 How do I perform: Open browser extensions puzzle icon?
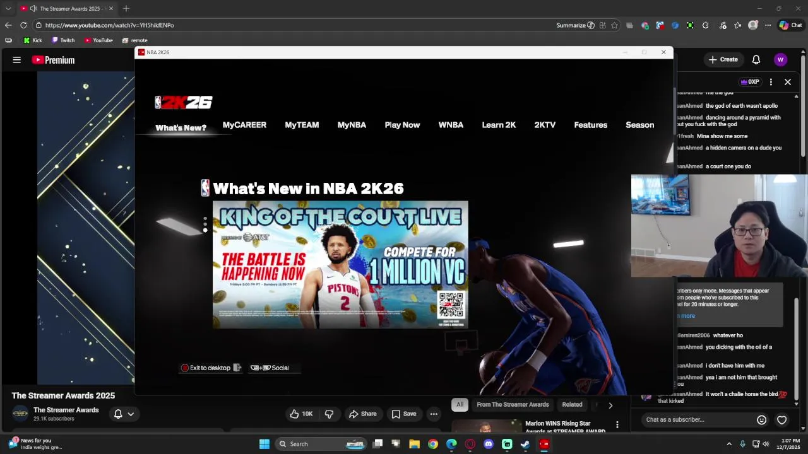[x=705, y=25]
